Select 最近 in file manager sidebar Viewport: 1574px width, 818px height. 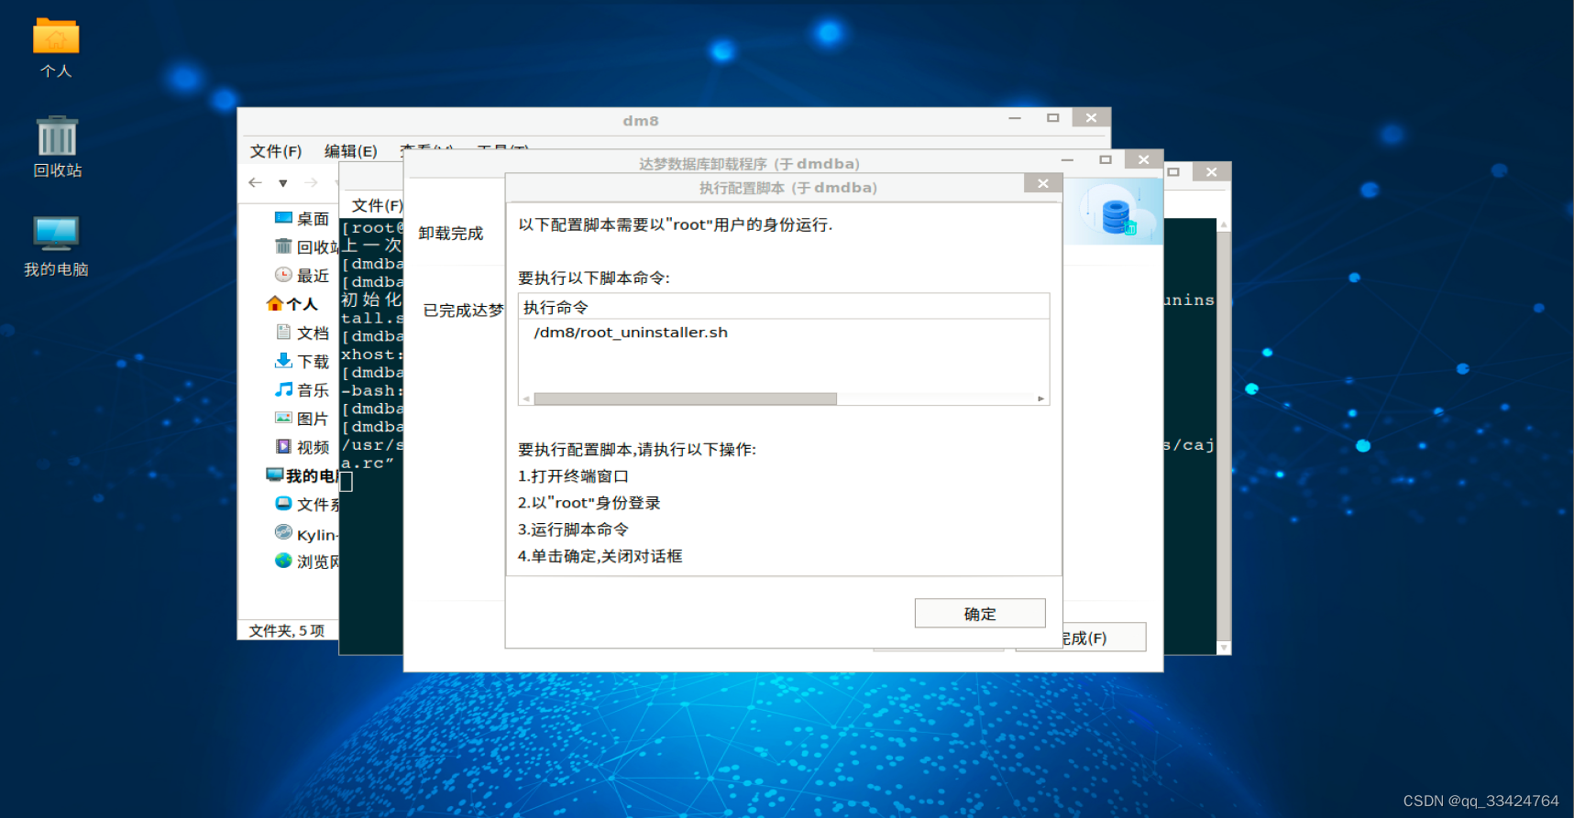[302, 276]
